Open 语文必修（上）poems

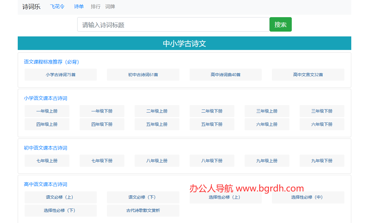click(61, 197)
